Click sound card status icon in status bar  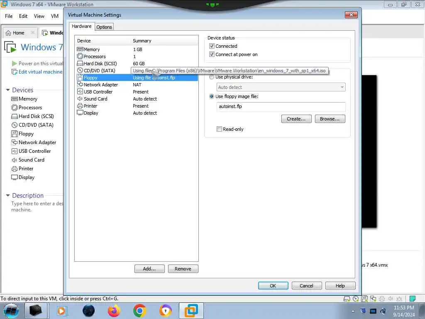click(x=391, y=299)
